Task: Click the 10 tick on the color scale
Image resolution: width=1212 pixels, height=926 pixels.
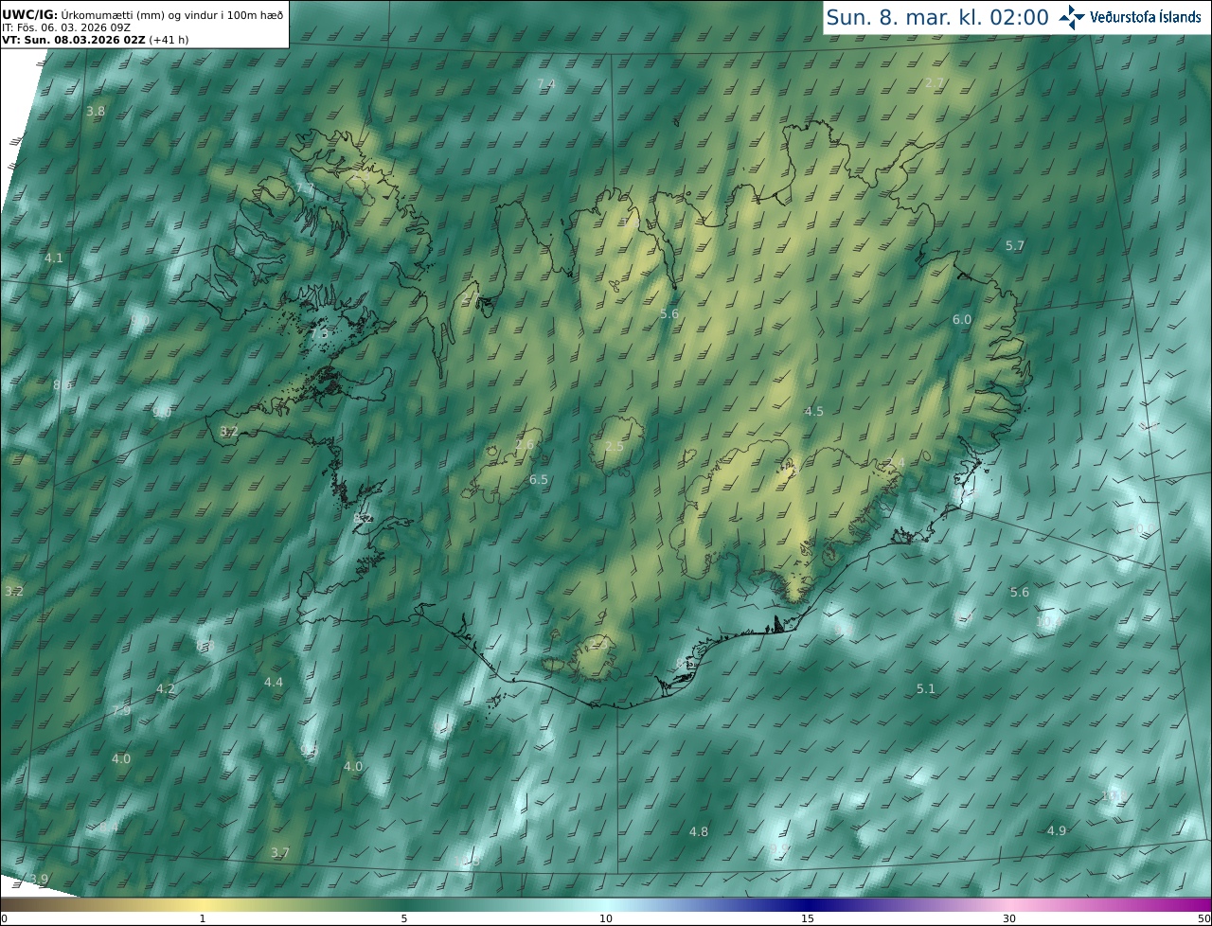Action: pos(606,918)
